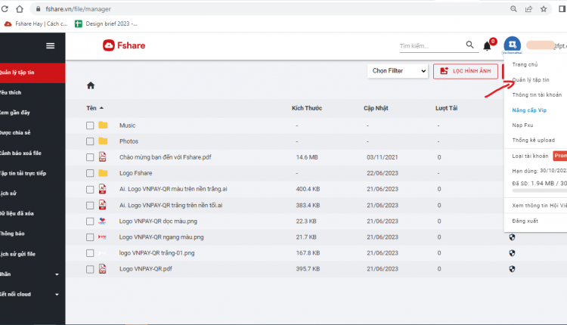Select the Music folder checkbox

coord(90,125)
